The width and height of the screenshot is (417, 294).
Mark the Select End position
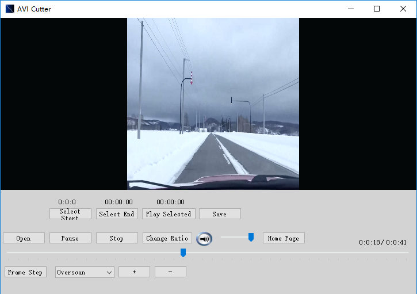point(117,214)
